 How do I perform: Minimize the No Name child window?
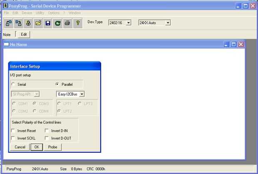click(x=226, y=44)
